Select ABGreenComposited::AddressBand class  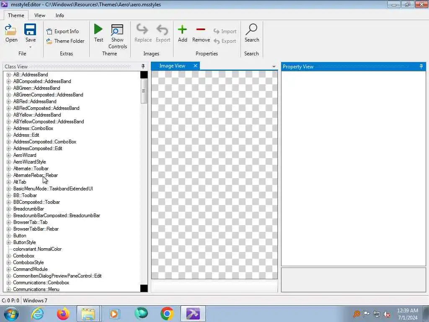48,95
